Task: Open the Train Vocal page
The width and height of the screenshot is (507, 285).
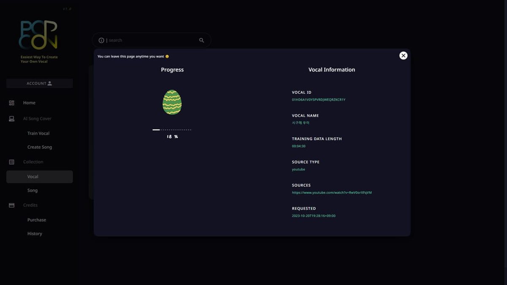Action: pyautogui.click(x=38, y=133)
